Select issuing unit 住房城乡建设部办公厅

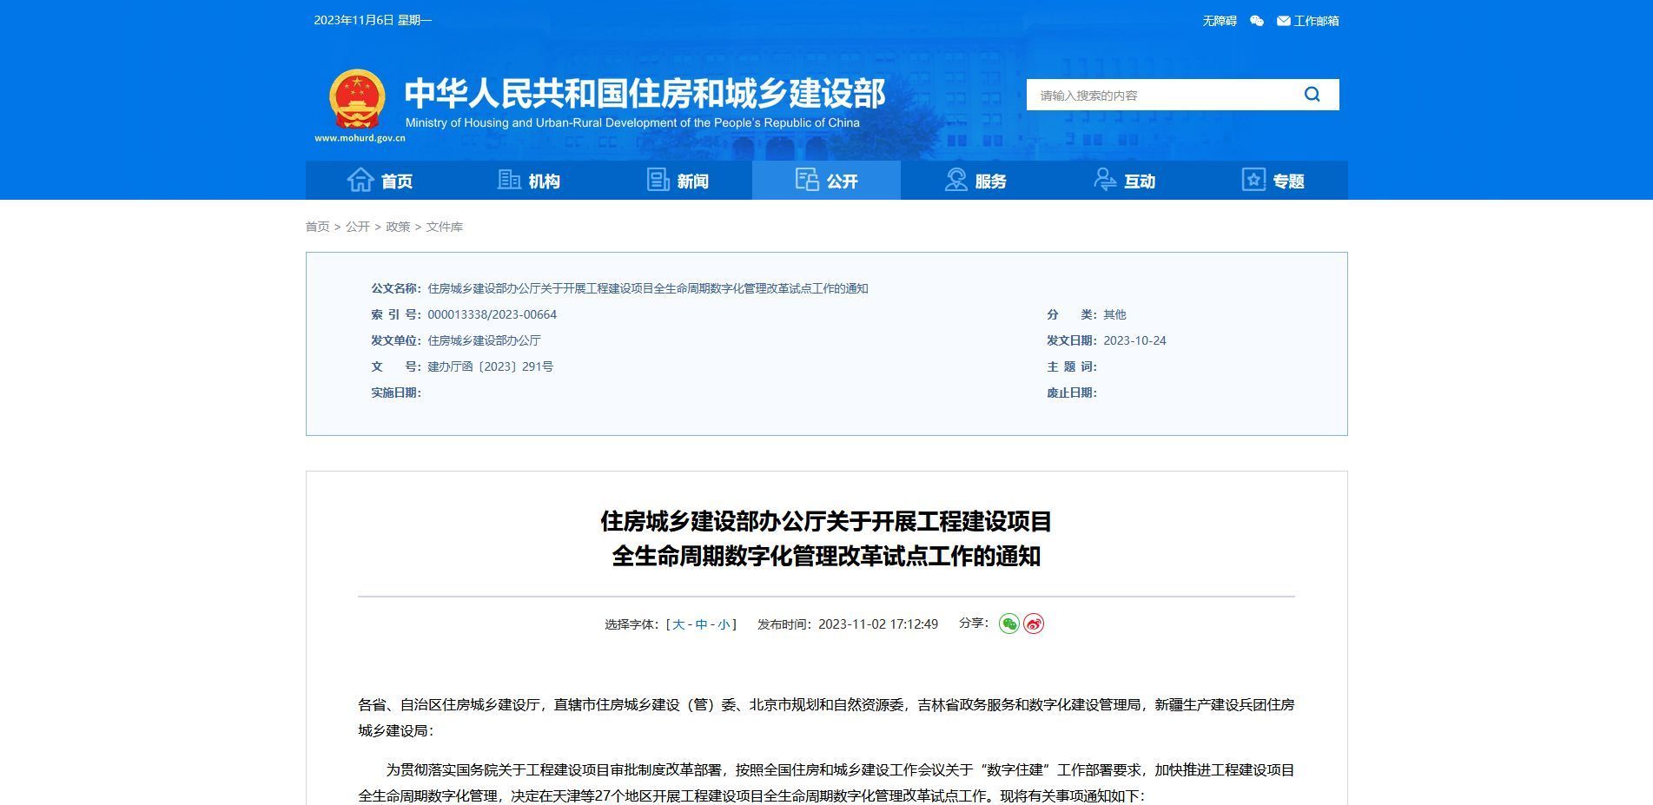[x=484, y=340]
